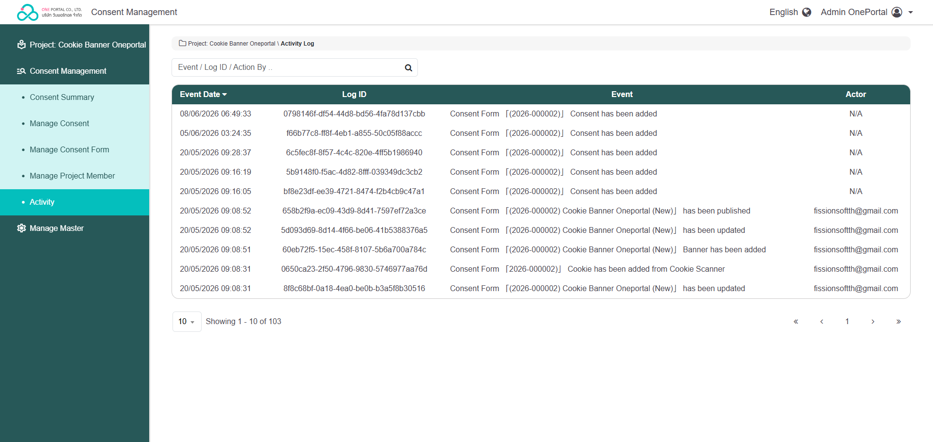Select Log ID 0798146f-df54-44d8-bd56-4fa78d137cbb
The height and width of the screenshot is (442, 933).
(x=354, y=114)
